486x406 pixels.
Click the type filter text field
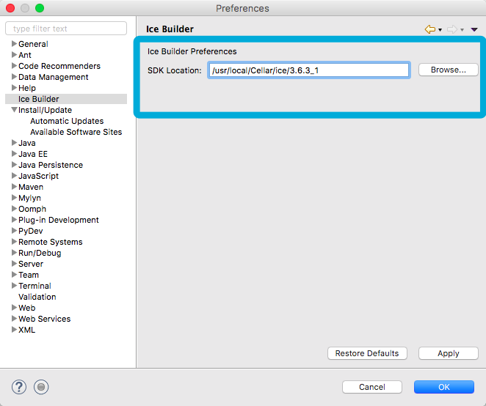pos(66,29)
